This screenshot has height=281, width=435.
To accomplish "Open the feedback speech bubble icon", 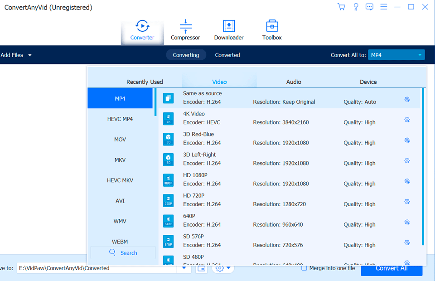I will pyautogui.click(x=369, y=6).
